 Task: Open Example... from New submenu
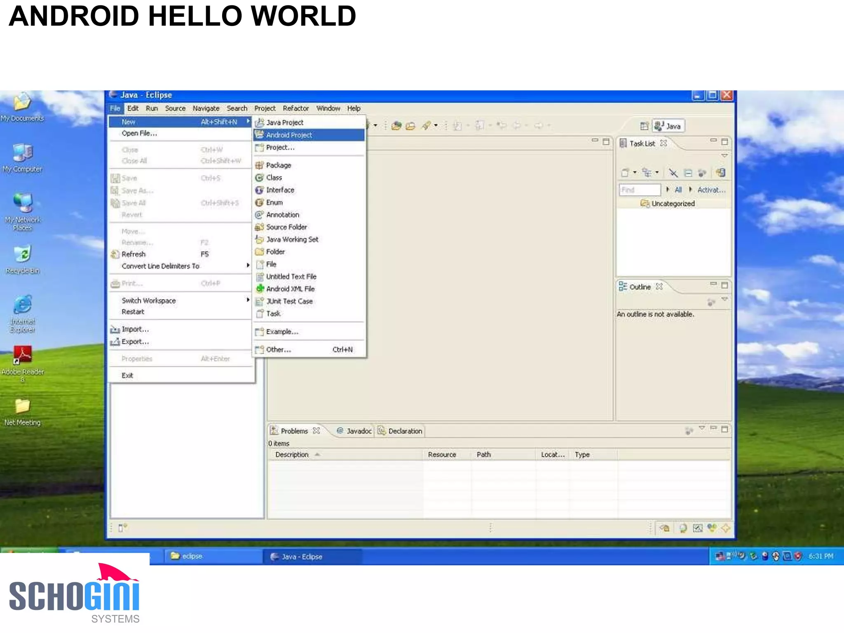click(x=309, y=332)
